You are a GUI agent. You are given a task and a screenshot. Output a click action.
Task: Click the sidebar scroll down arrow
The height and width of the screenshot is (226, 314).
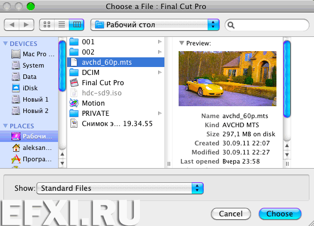pyautogui.click(x=63, y=164)
